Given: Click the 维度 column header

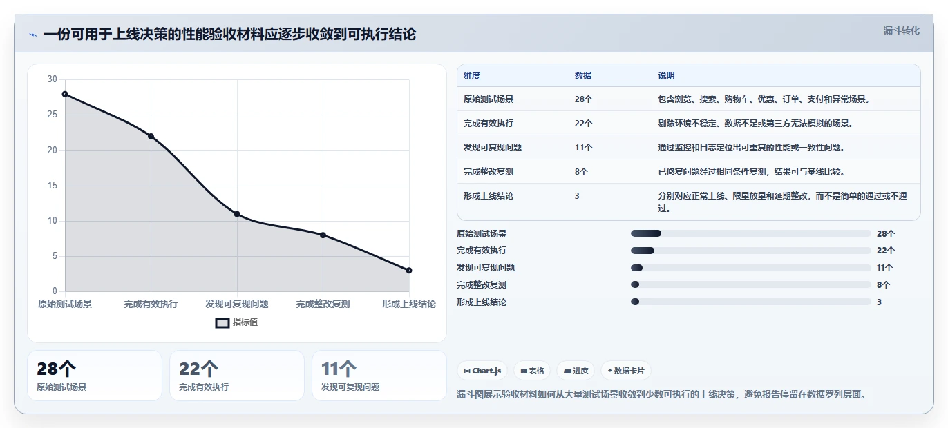Looking at the screenshot, I should (x=472, y=76).
